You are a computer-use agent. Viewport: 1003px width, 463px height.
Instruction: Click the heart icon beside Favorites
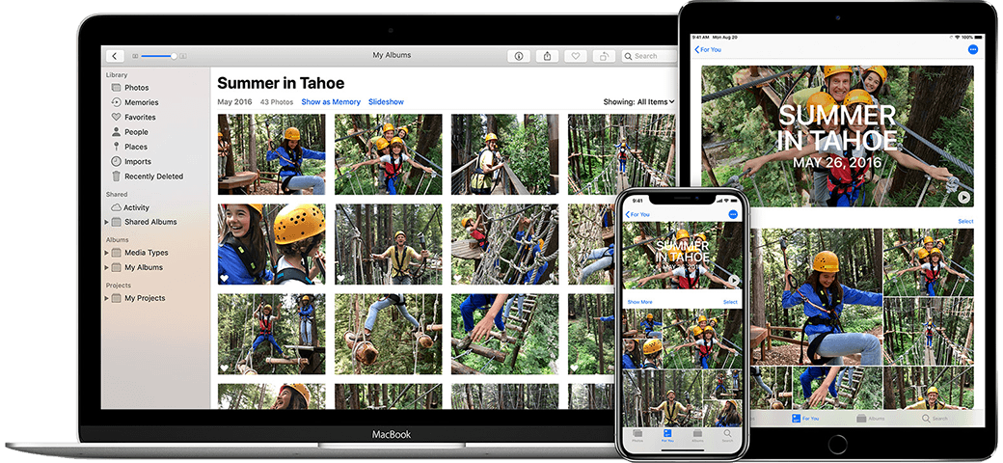116,117
